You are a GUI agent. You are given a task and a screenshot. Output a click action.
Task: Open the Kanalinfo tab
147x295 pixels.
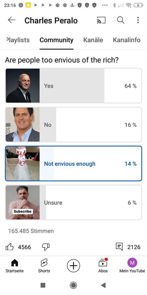[x=126, y=40]
